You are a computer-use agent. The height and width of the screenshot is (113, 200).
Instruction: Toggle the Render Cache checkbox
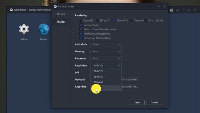[x=81, y=25]
